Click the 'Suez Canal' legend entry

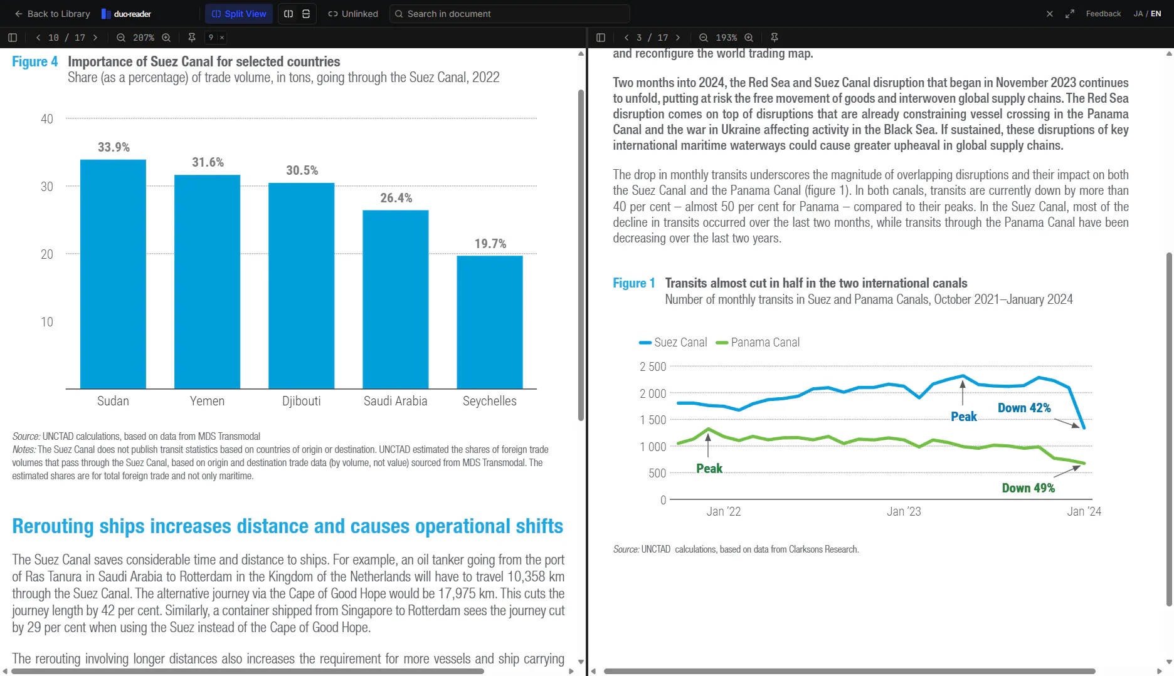[x=673, y=342]
